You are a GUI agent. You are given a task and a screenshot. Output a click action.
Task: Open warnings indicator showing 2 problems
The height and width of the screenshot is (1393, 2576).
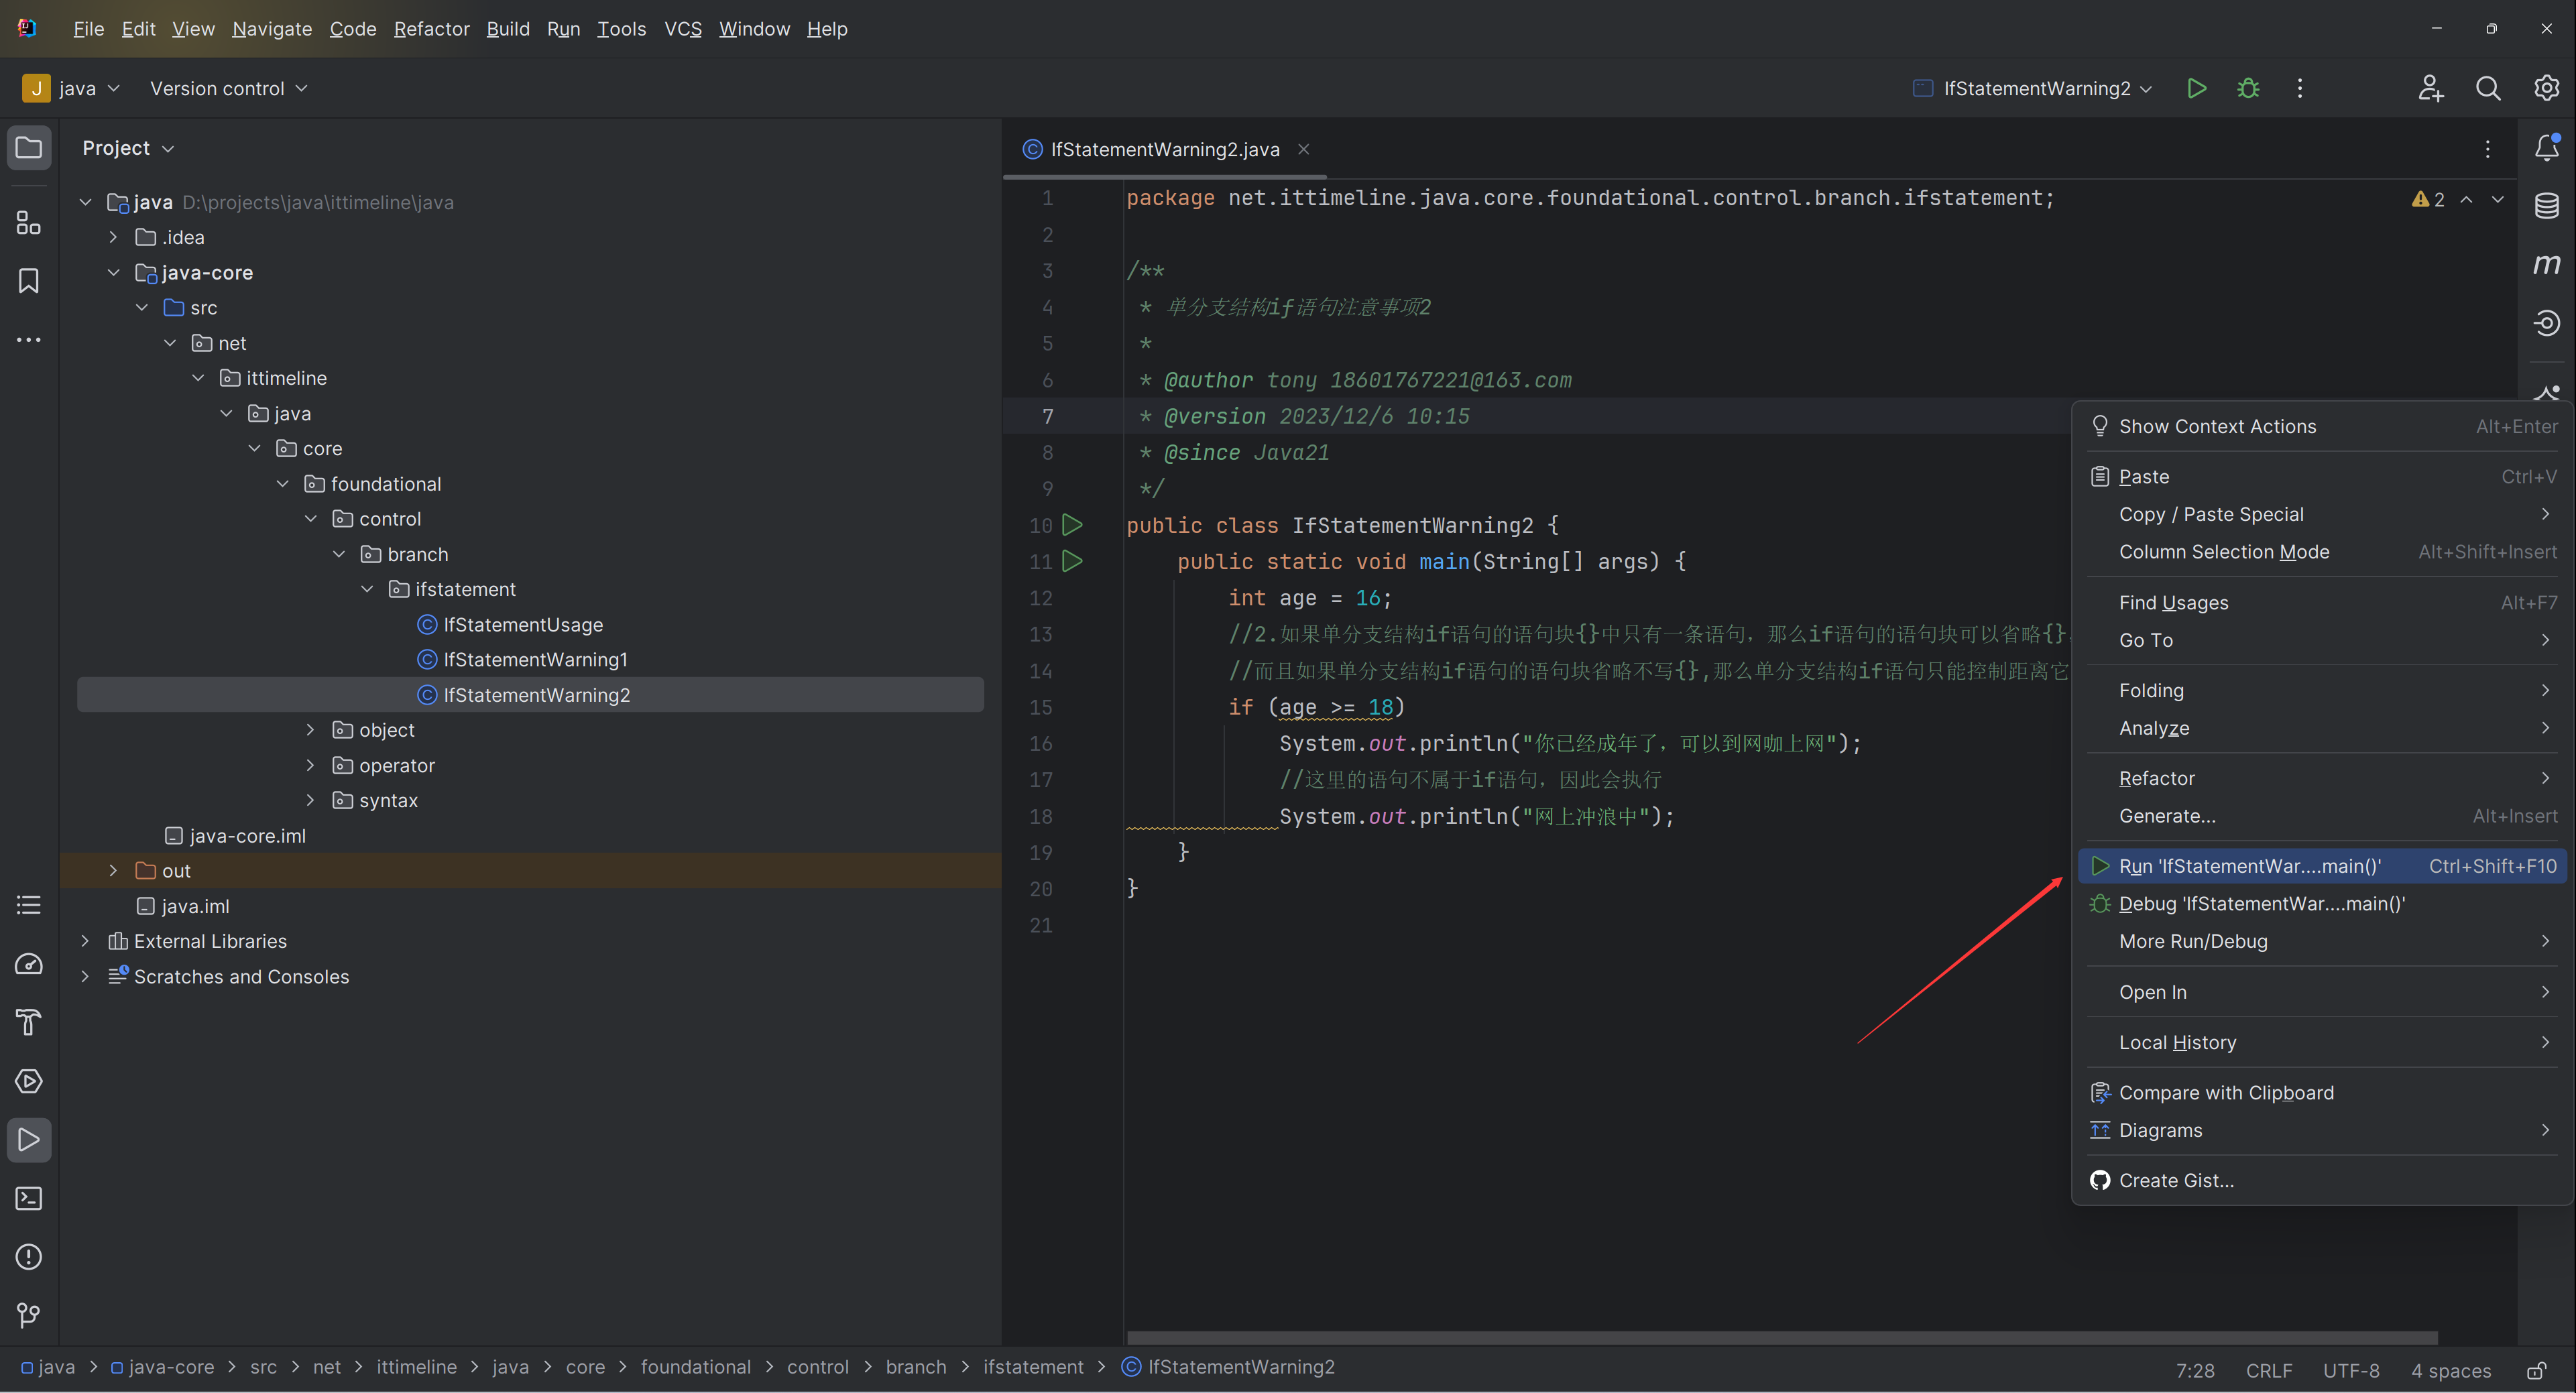[x=2428, y=199]
